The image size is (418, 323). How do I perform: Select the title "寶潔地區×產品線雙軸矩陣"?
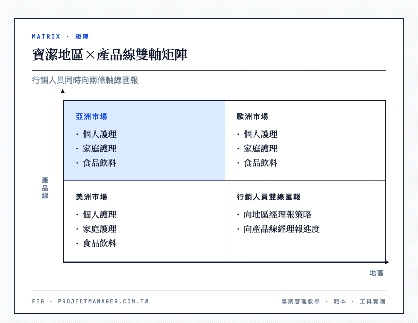pyautogui.click(x=110, y=55)
